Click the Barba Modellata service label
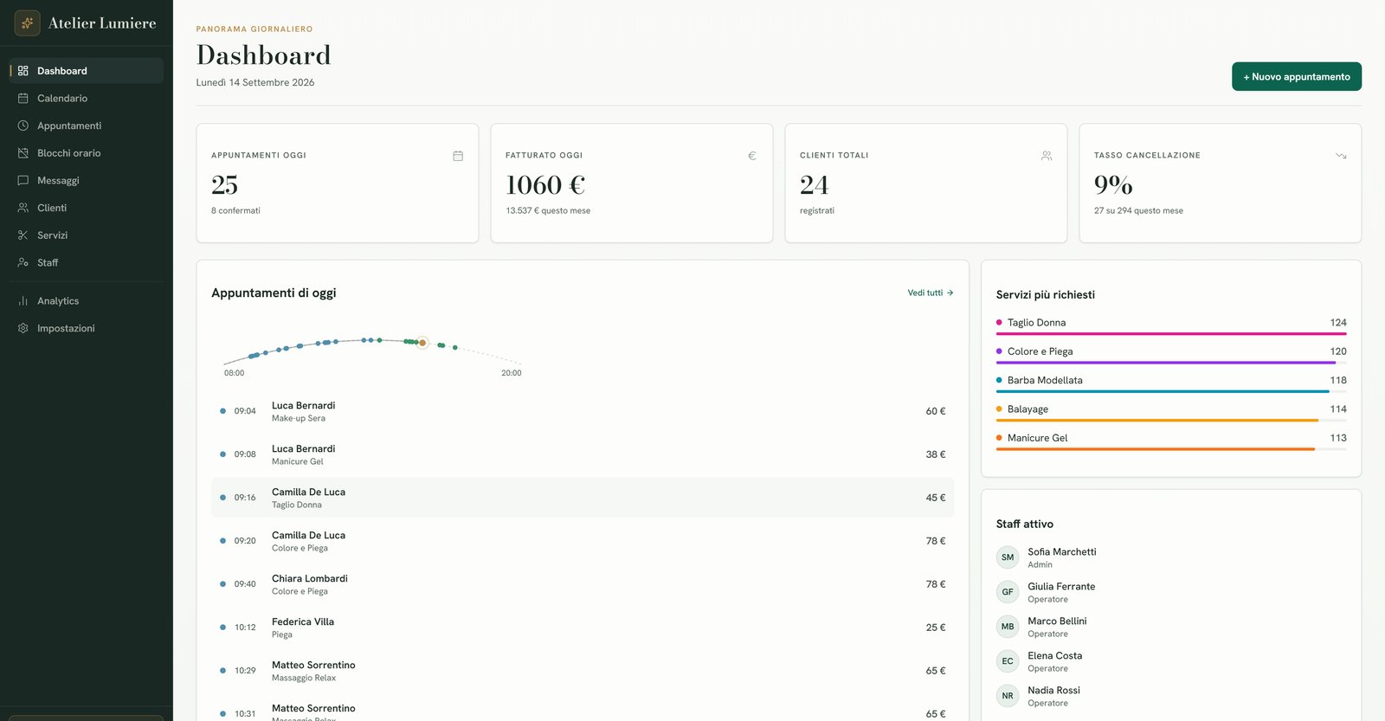The width and height of the screenshot is (1385, 721). click(1045, 380)
